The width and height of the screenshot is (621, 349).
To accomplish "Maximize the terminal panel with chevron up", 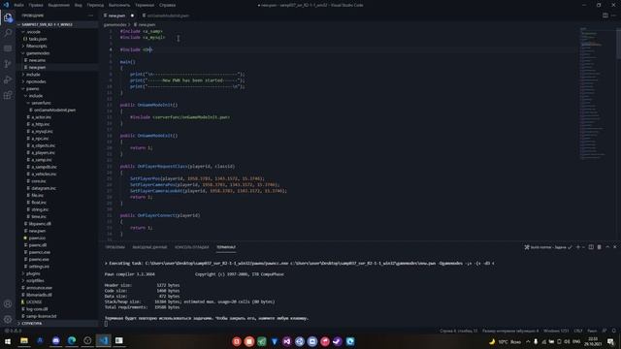I will [x=607, y=247].
